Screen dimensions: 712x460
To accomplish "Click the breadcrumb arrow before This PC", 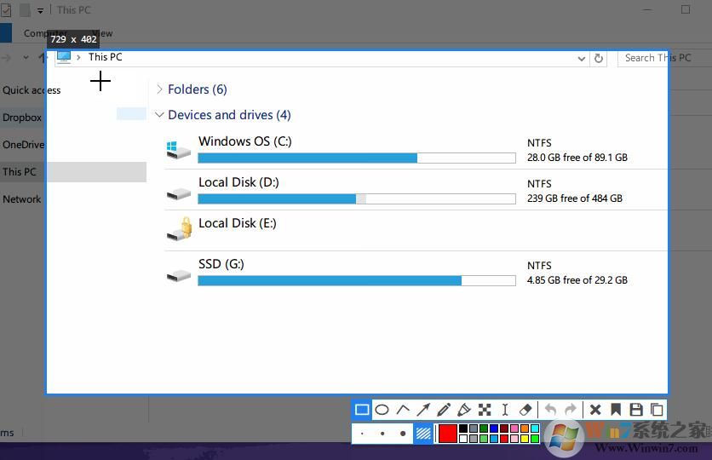I will (79, 57).
